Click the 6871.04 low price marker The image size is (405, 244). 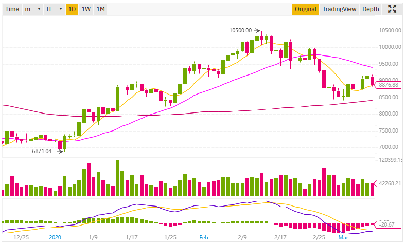pyautogui.click(x=43, y=151)
